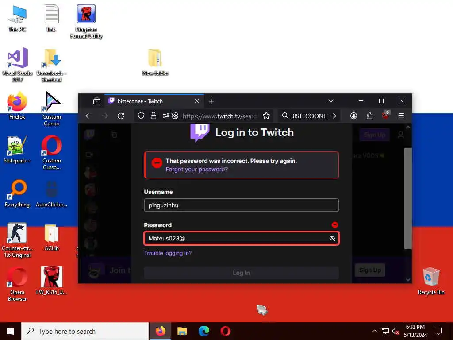Open uBlock extension icon with badge 6
453x340 pixels.
pos(385,115)
